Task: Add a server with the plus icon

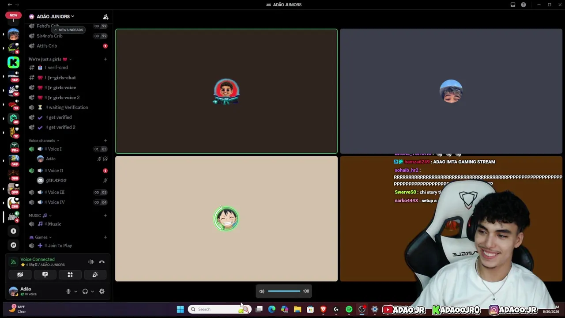Action: (x=13, y=231)
